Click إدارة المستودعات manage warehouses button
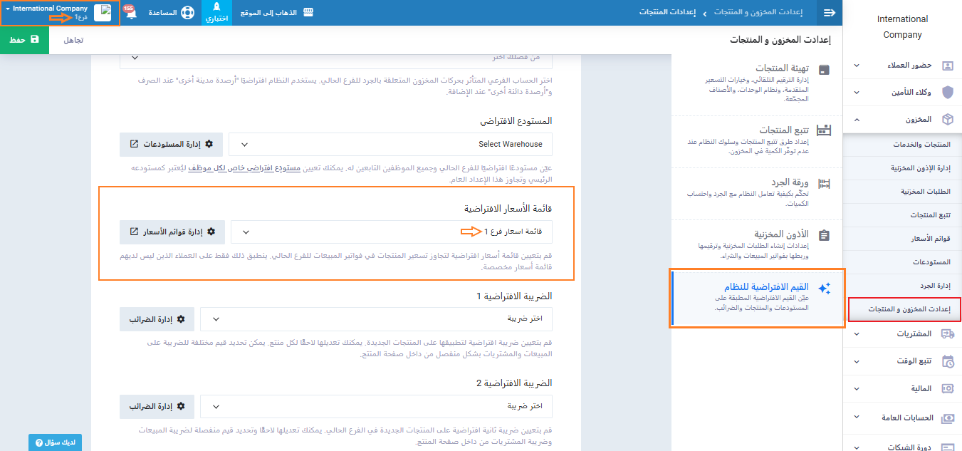The height and width of the screenshot is (451, 962). pyautogui.click(x=172, y=144)
